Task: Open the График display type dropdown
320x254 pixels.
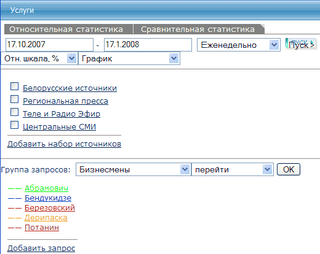Action: coord(129,58)
